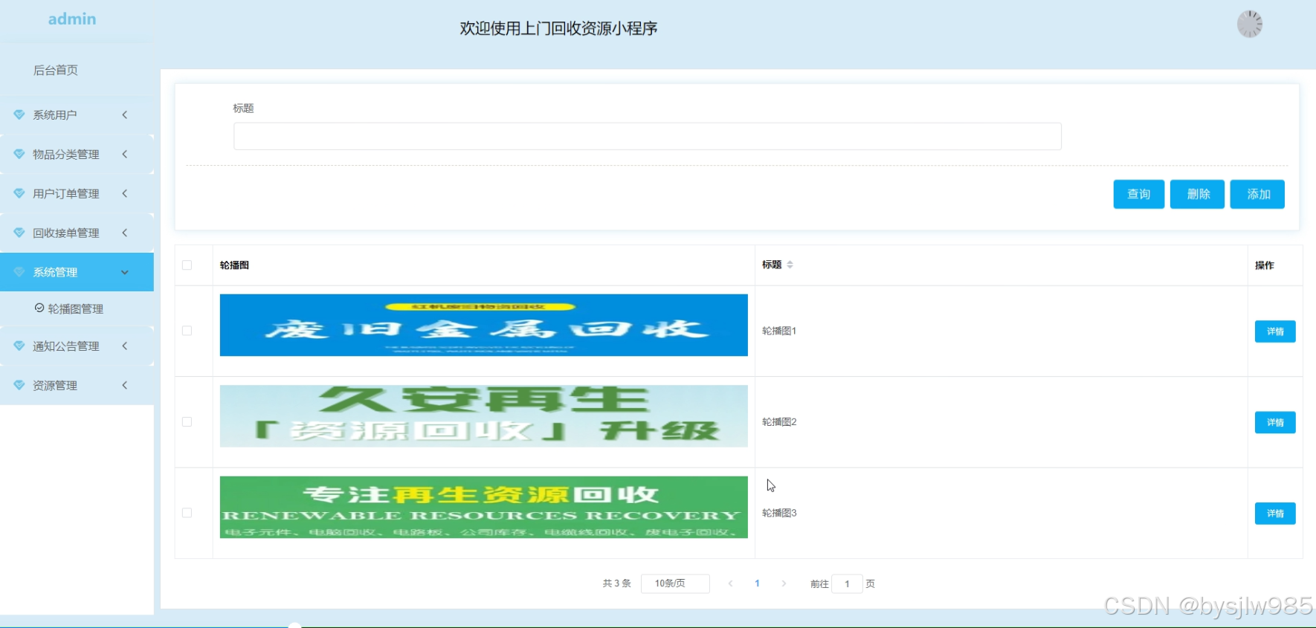This screenshot has height=628, width=1316.
Task: Click the diamond icon beside 通知公告管理
Action: (x=19, y=346)
